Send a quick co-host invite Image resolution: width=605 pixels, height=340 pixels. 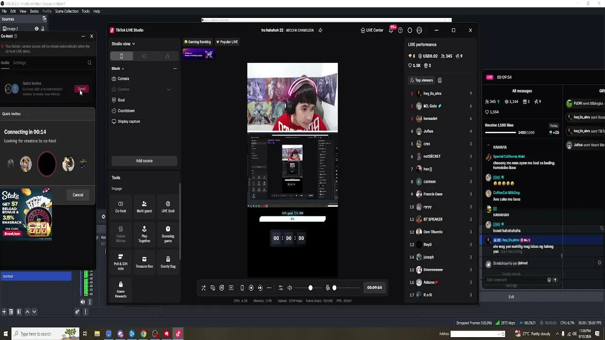click(x=81, y=89)
